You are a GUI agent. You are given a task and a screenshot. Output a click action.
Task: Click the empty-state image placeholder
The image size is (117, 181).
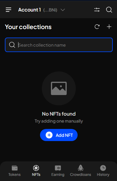click(59, 88)
